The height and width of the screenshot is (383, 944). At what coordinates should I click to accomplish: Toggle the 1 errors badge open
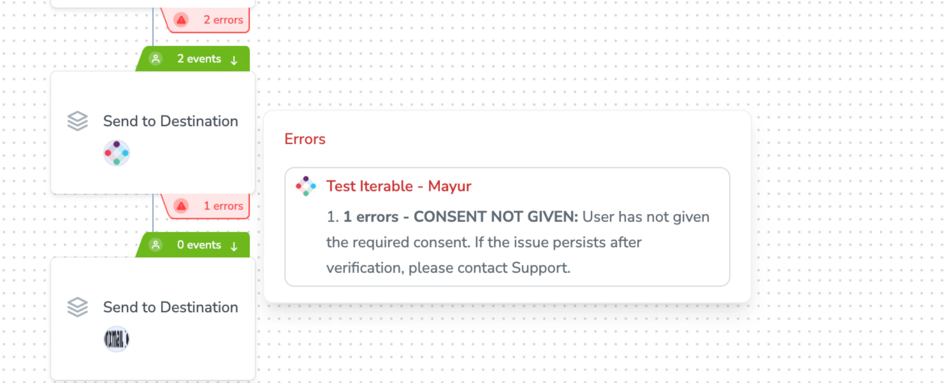(x=223, y=206)
